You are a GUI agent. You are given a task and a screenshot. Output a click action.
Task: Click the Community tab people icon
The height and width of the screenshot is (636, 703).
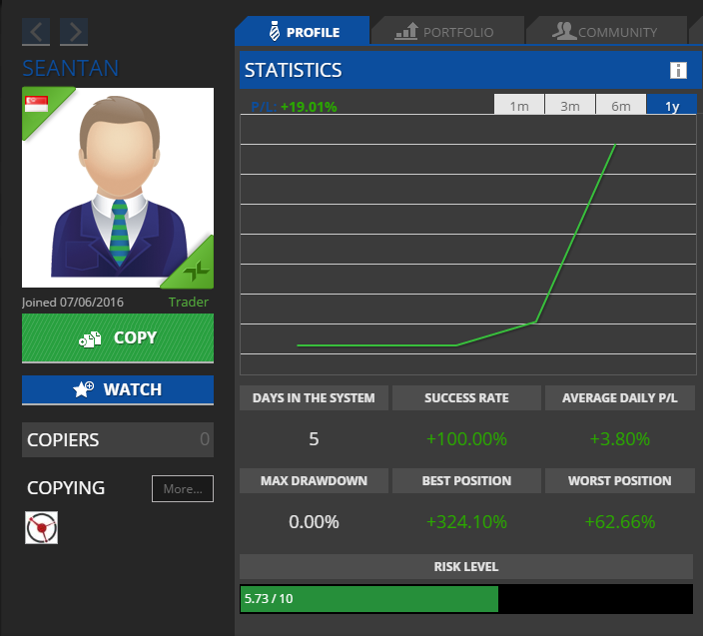[564, 32]
